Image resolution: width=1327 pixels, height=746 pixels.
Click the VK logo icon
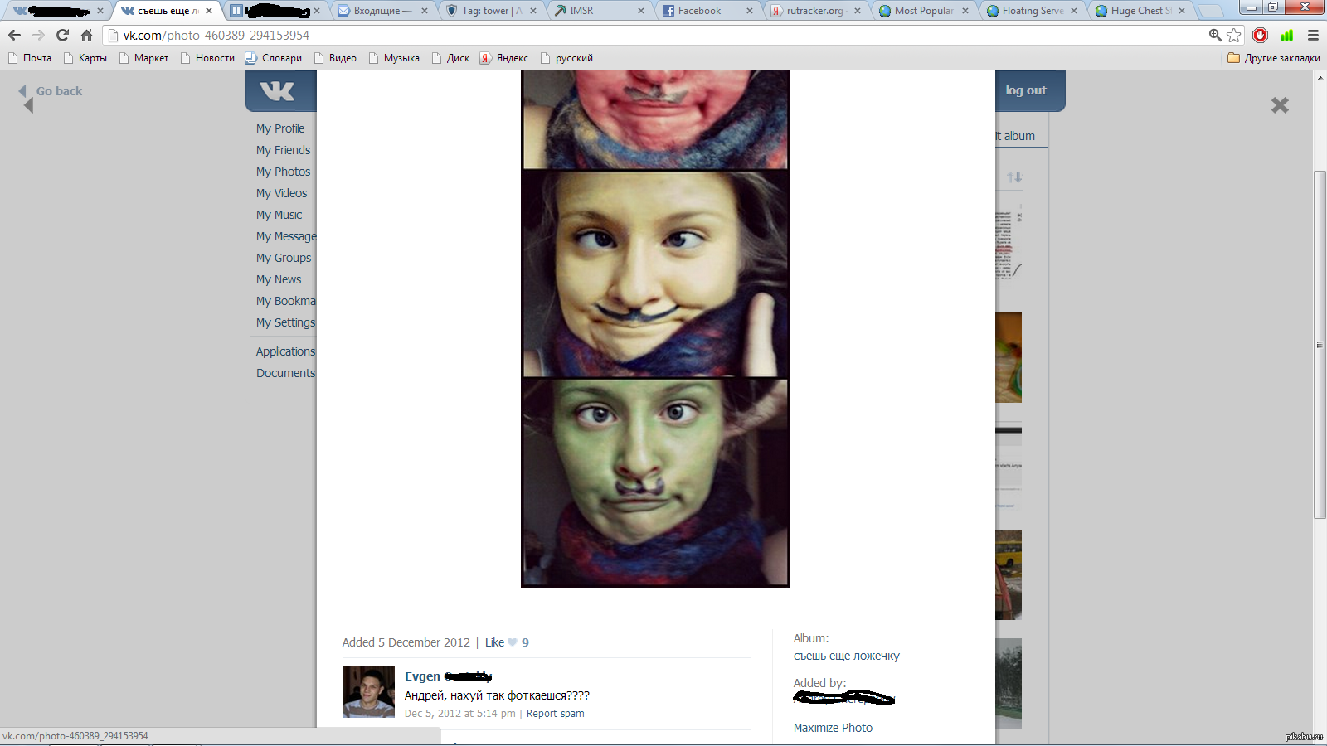point(277,90)
